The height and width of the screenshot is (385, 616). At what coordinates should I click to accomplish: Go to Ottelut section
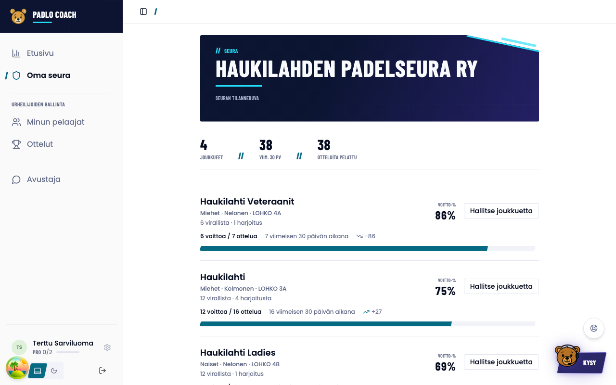click(62, 144)
